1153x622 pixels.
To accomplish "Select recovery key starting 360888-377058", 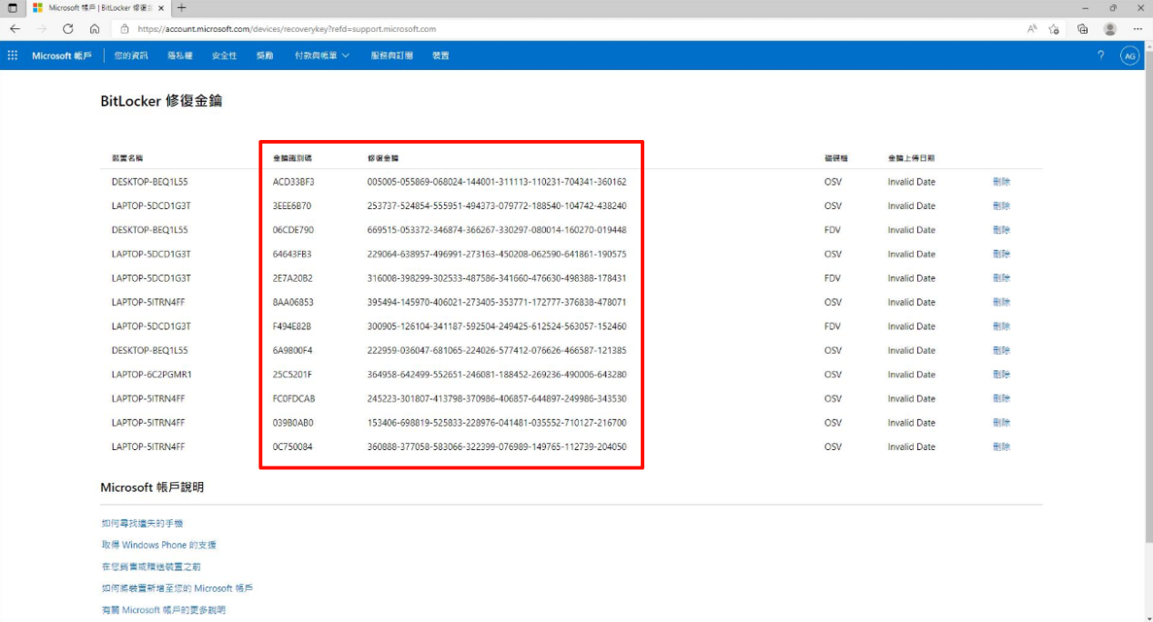I will 497,446.
